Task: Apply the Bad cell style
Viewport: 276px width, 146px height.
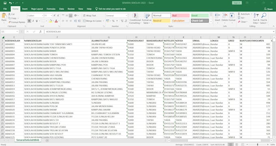Action: (181, 15)
